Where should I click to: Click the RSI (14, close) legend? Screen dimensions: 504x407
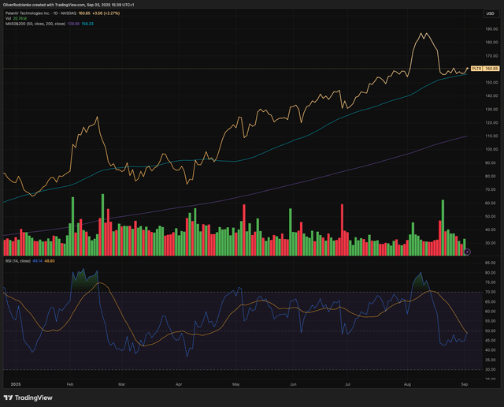(18, 261)
